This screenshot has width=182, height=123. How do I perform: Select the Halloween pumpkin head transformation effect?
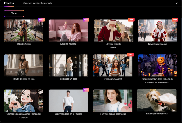157,66
